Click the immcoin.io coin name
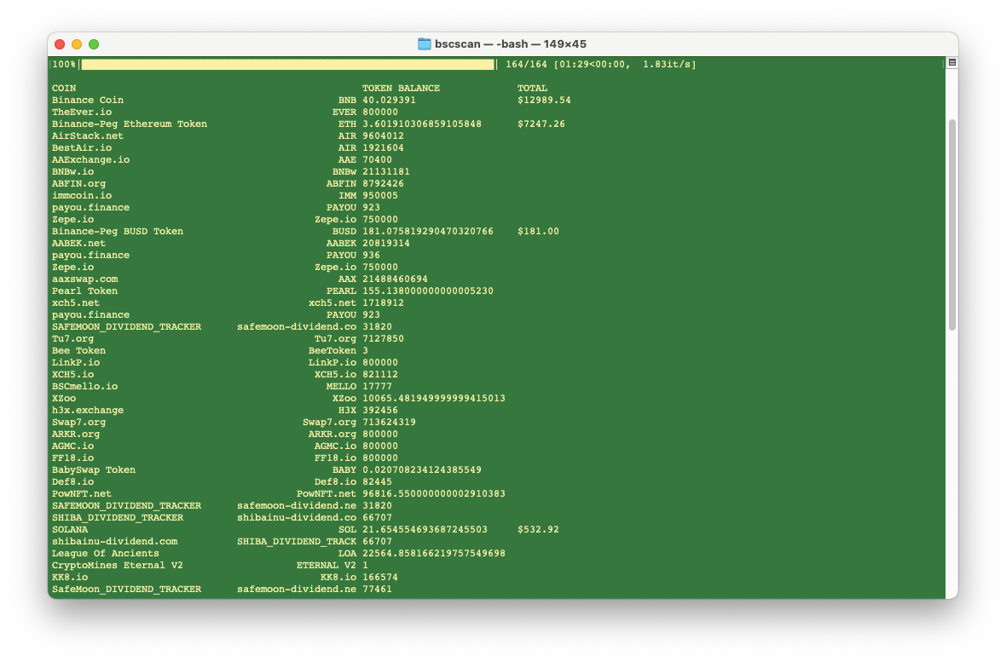The image size is (1006, 662). click(82, 196)
